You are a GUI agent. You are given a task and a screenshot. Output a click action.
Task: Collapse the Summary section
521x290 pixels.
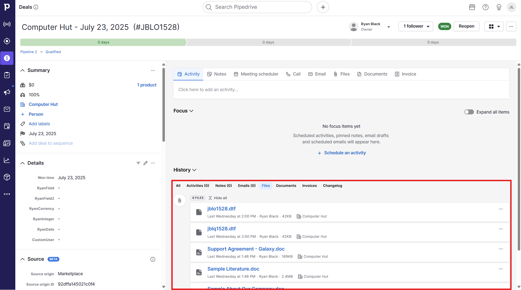tap(23, 70)
